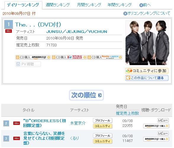Click the album cover thumbnail
The height and width of the screenshot is (148, 174).
point(147,43)
